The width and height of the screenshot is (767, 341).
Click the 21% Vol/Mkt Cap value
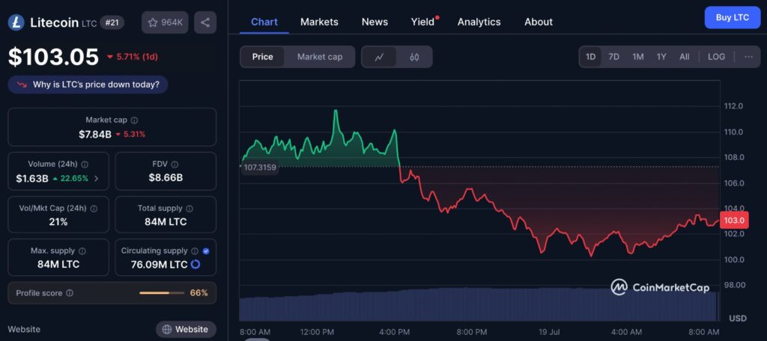pyautogui.click(x=58, y=222)
